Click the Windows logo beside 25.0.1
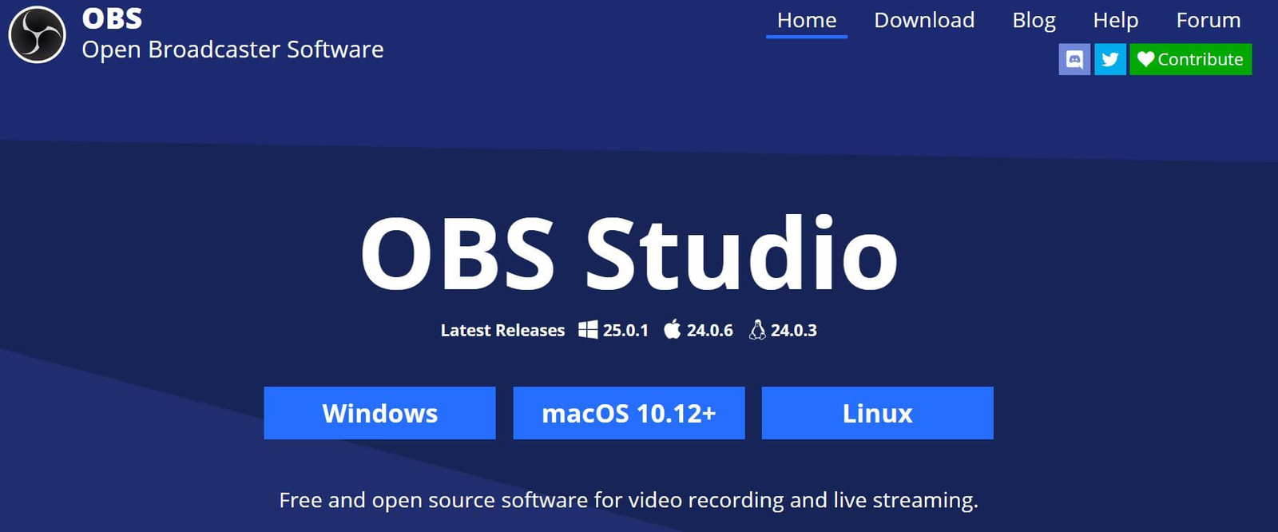 588,330
